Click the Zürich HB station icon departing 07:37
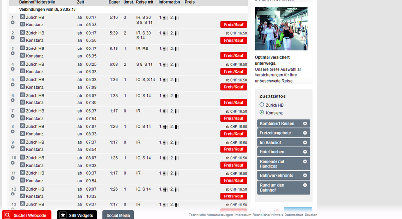 tap(22, 142)
